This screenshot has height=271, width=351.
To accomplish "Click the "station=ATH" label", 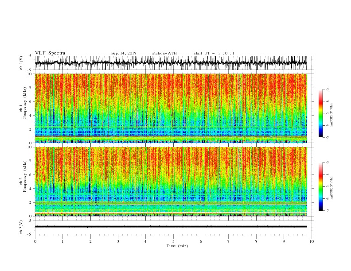I will pos(164,53).
